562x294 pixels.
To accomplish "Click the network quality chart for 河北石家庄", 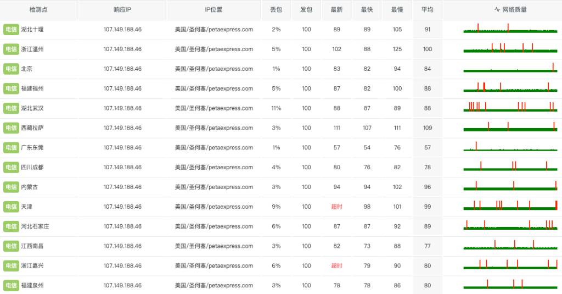I will (x=510, y=225).
